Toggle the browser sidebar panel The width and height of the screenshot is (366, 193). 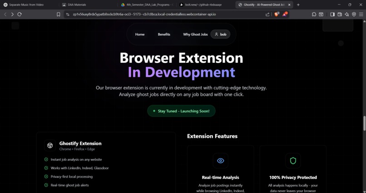(332, 14)
